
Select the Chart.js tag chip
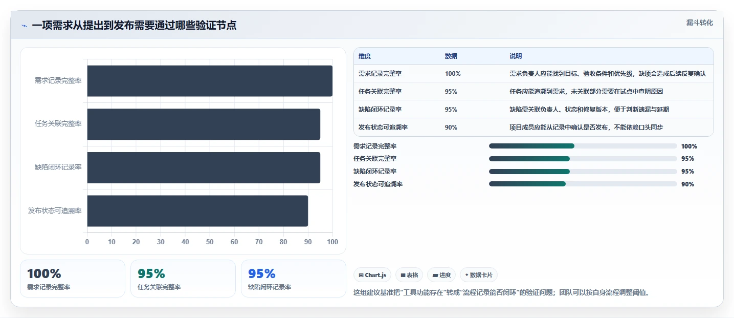pos(372,275)
